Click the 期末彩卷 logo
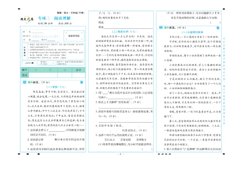Screen dimensions: 242x171 point(27,20)
